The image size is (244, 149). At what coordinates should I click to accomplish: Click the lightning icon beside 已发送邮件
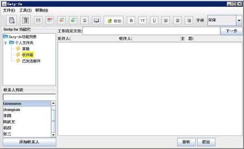pos(18,61)
